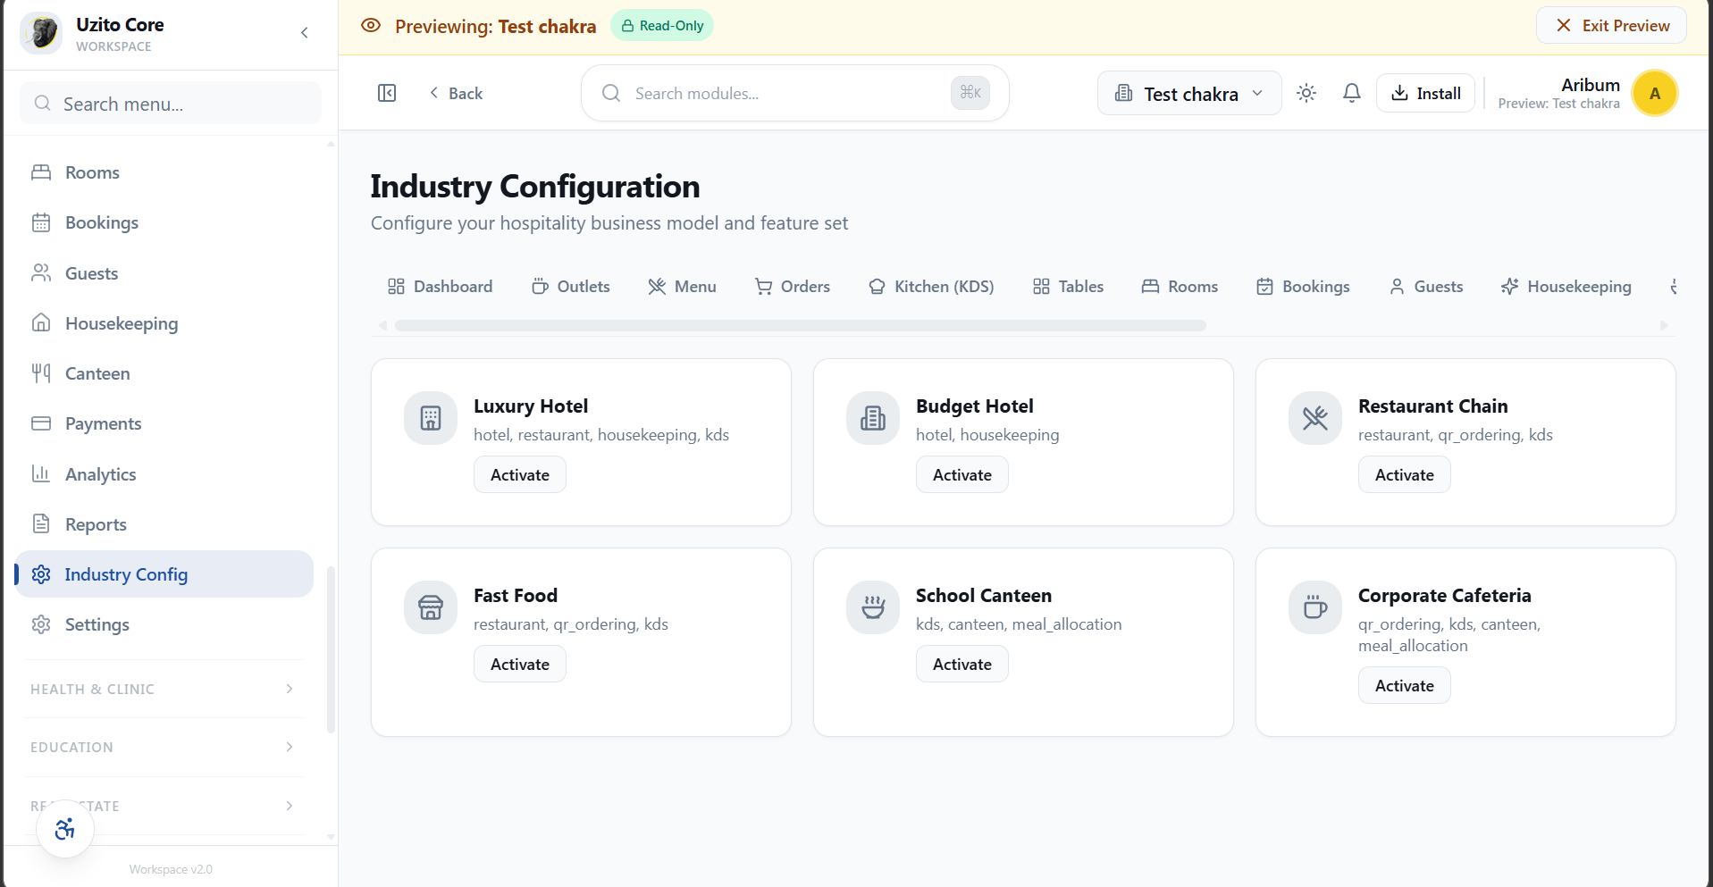Click the Exit Preview button
The height and width of the screenshot is (887, 1713).
(x=1611, y=26)
